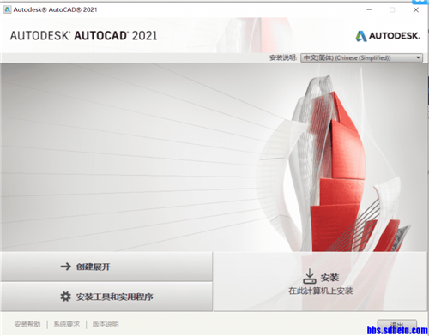Click the AUTODESK AUTOCAD 2021 heading text

tap(83, 36)
